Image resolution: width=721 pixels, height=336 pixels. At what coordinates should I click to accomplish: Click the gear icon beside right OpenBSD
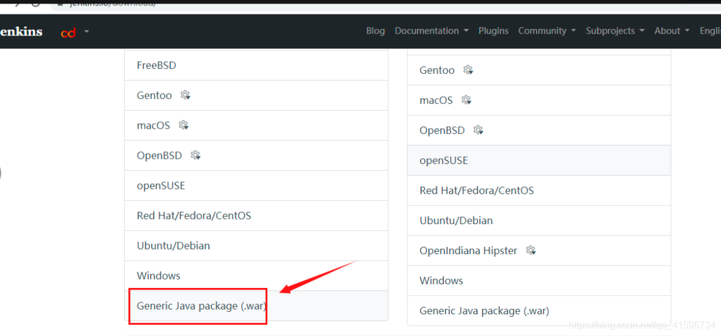point(479,130)
